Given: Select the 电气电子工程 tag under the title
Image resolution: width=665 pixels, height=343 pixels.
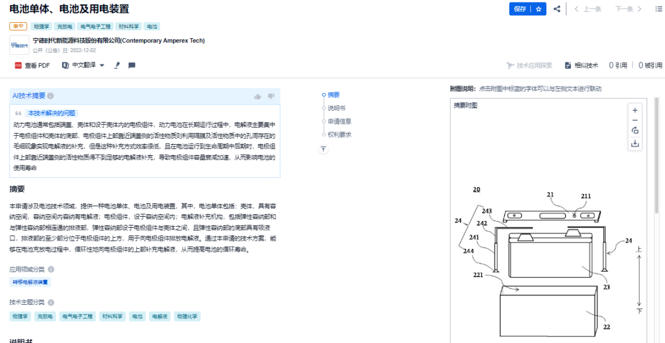Looking at the screenshot, I should tap(95, 26).
